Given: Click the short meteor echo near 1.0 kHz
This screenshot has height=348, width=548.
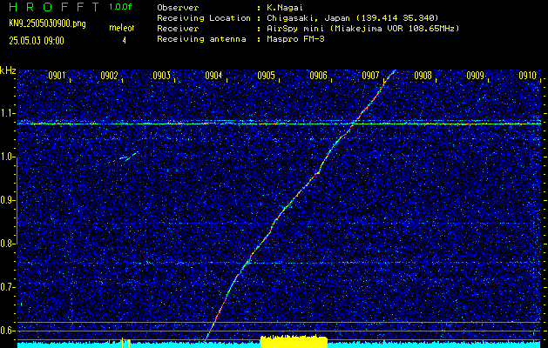Looking at the screenshot, I should point(125,157).
